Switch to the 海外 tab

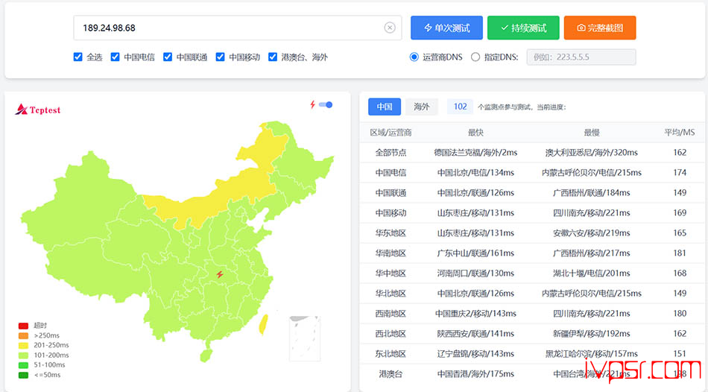[421, 107]
